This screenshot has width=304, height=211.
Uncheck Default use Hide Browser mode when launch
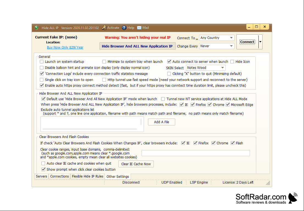43,99
